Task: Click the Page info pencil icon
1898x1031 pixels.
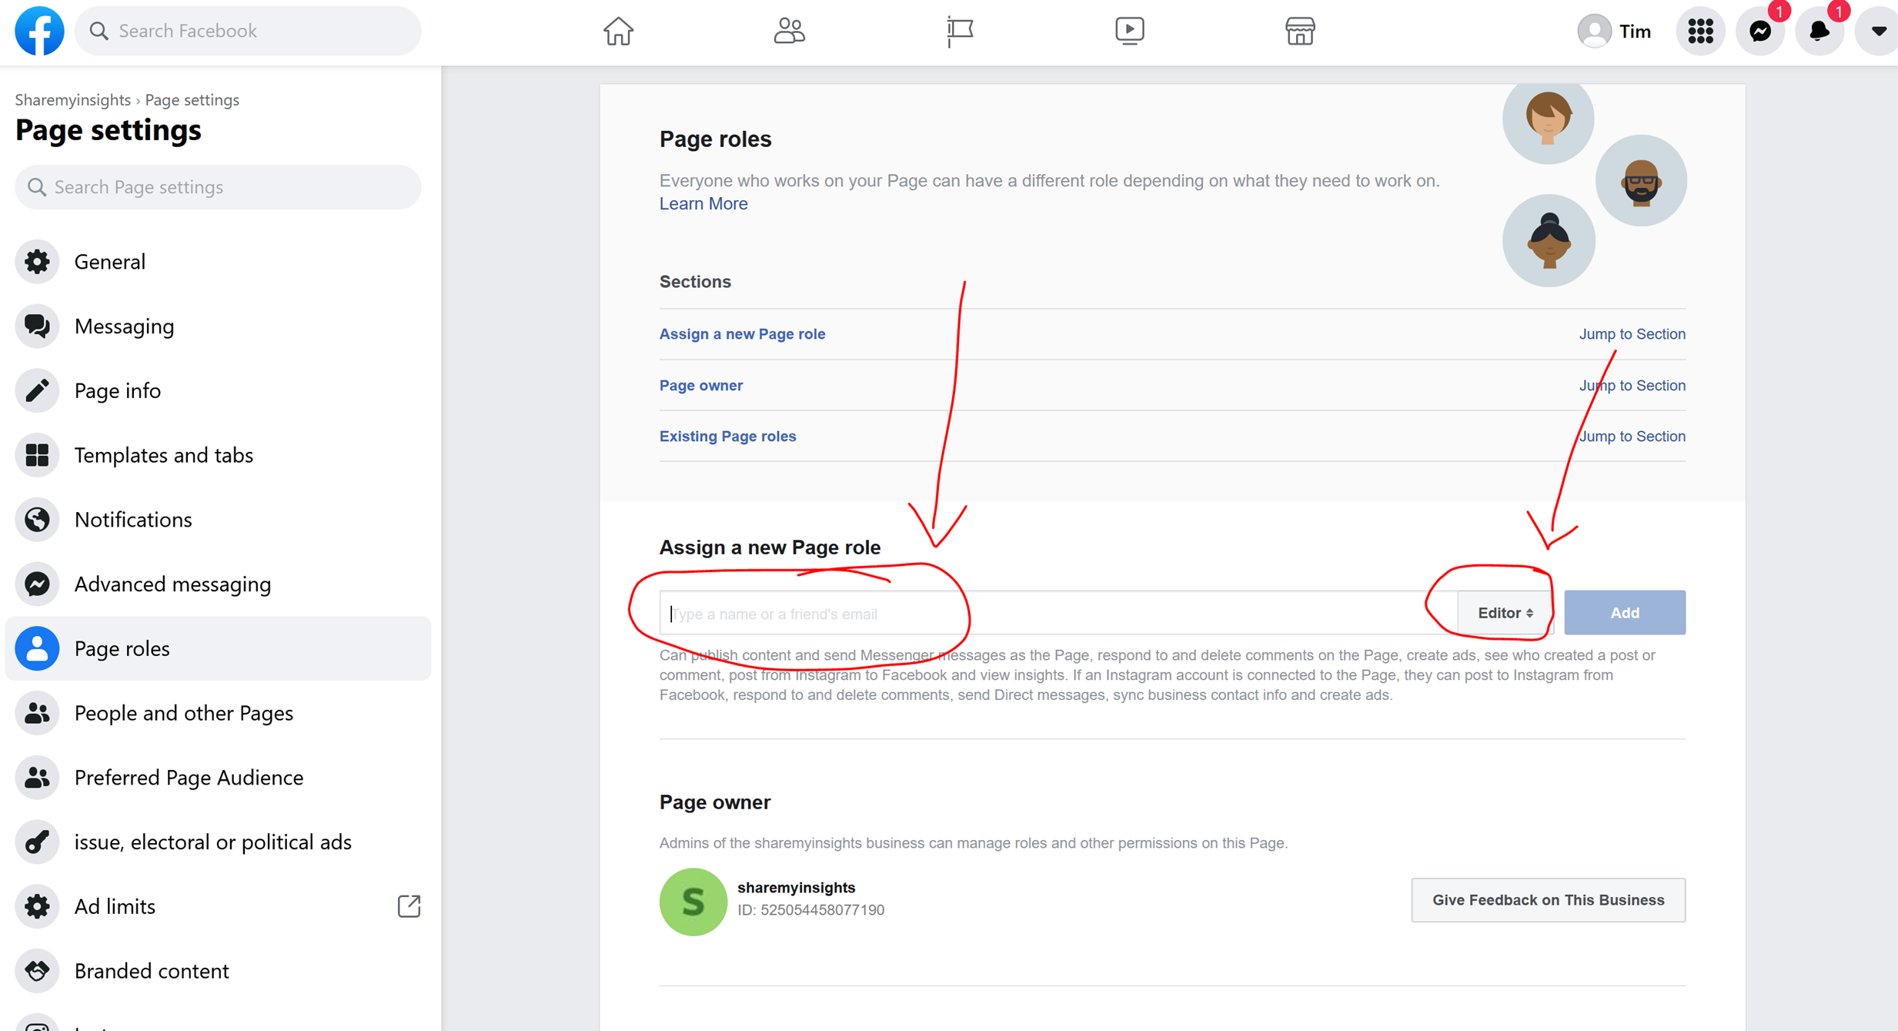Action: click(x=37, y=390)
